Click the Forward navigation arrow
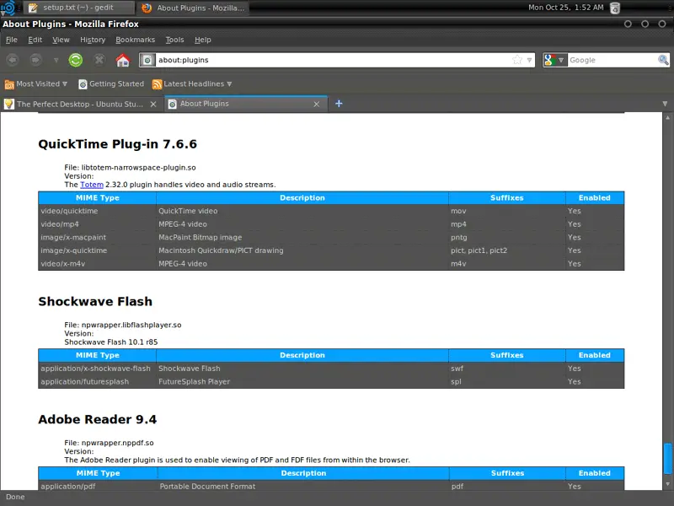This screenshot has height=506, width=674. pyautogui.click(x=35, y=60)
